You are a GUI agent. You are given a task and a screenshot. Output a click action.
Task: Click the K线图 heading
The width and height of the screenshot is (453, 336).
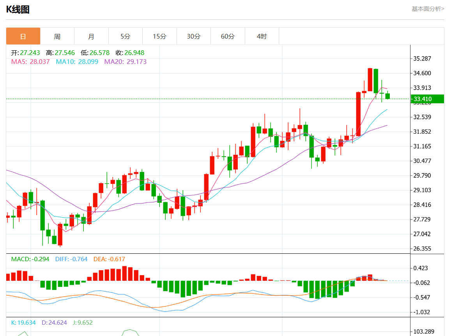[x=18, y=9]
